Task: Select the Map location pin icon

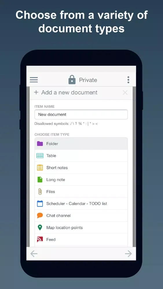Action: [x=40, y=227]
